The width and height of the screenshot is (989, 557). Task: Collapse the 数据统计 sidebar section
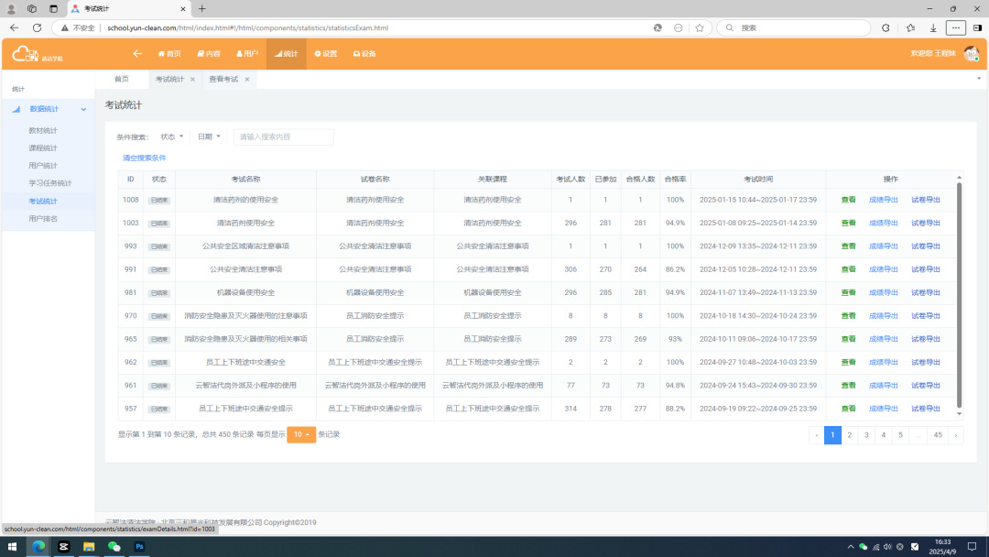(83, 109)
